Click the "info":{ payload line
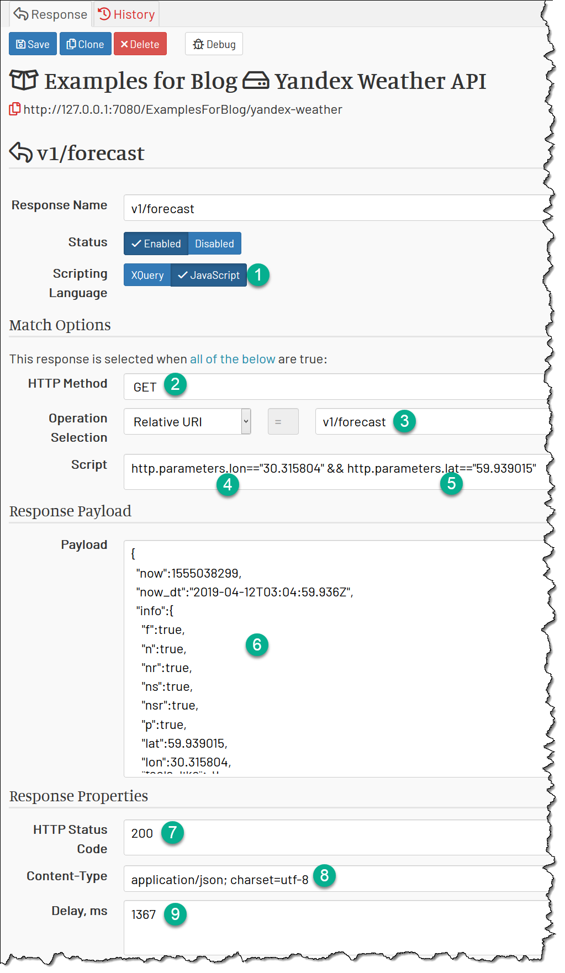This screenshot has width=565, height=973. [x=155, y=611]
